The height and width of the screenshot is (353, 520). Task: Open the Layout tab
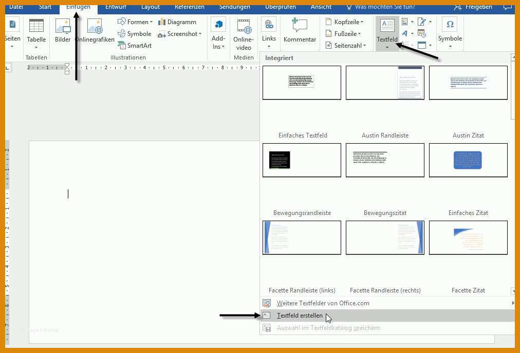tap(150, 7)
